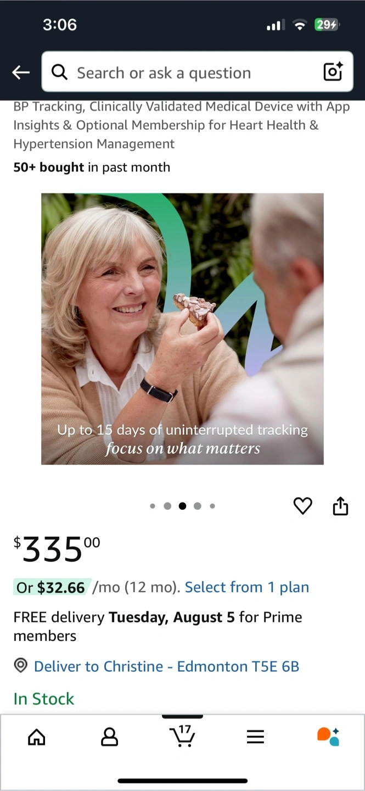This screenshot has width=365, height=791.
Task: Launch the Rufus AI assistant icon
Action: coord(328,736)
